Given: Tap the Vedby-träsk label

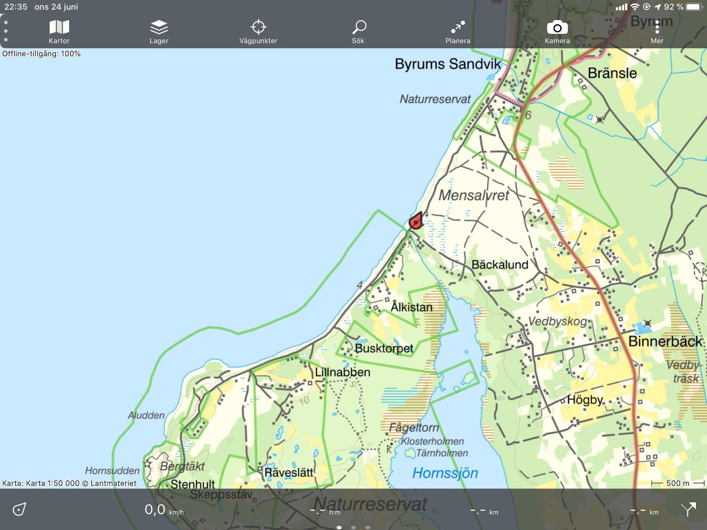Looking at the screenshot, I should (x=684, y=371).
